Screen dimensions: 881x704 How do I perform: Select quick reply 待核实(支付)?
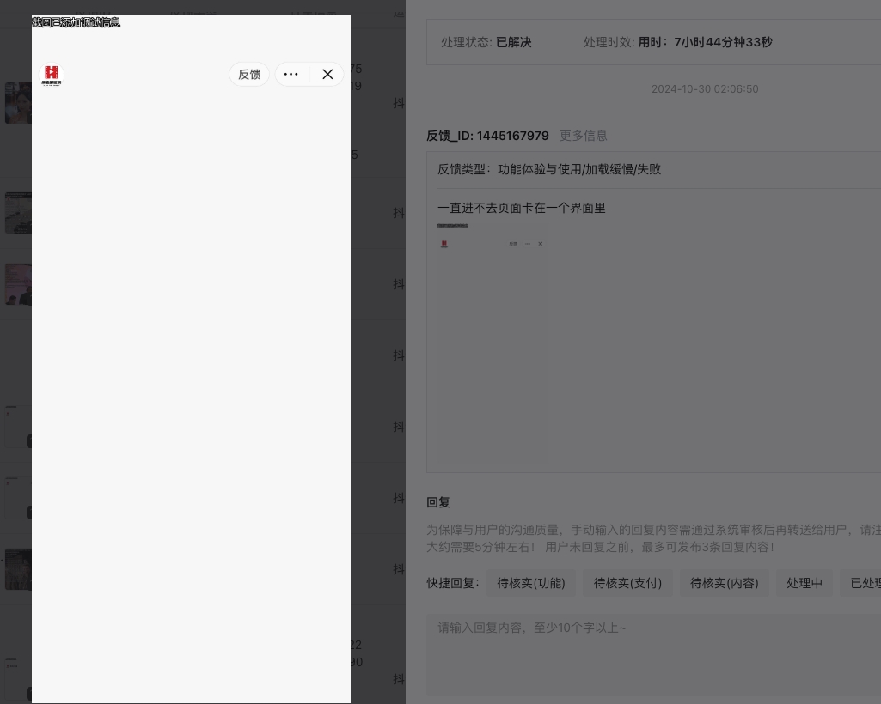[627, 583]
